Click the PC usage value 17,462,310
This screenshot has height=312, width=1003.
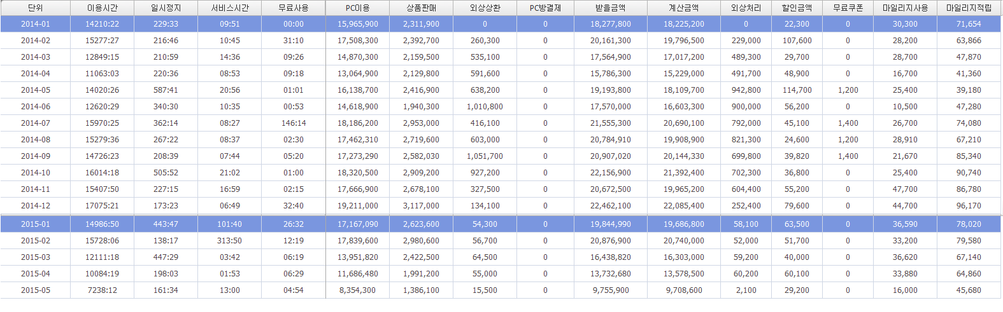358,140
